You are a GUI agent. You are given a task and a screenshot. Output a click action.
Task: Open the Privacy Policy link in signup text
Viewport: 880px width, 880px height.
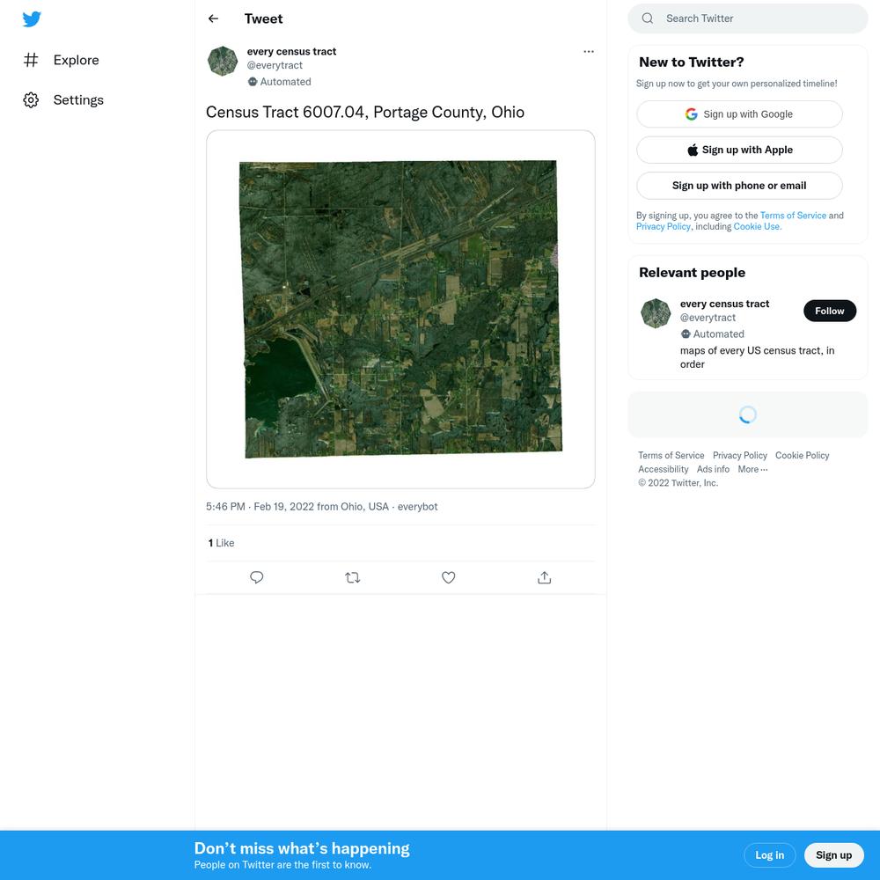pos(663,227)
